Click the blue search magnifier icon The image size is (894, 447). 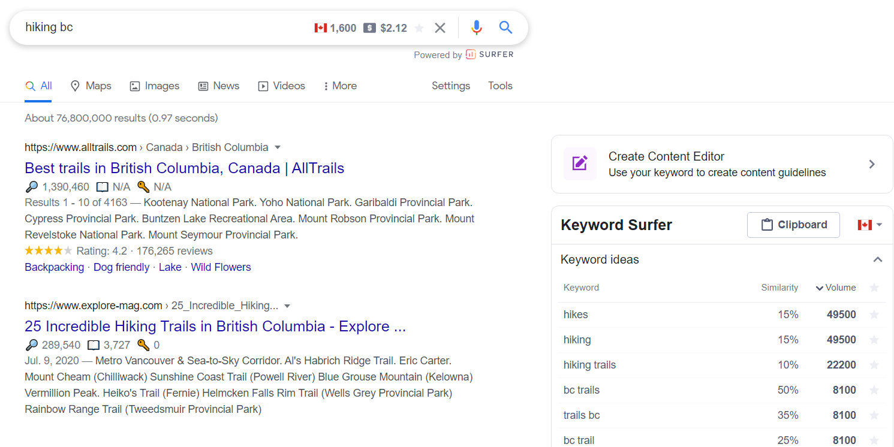point(505,28)
